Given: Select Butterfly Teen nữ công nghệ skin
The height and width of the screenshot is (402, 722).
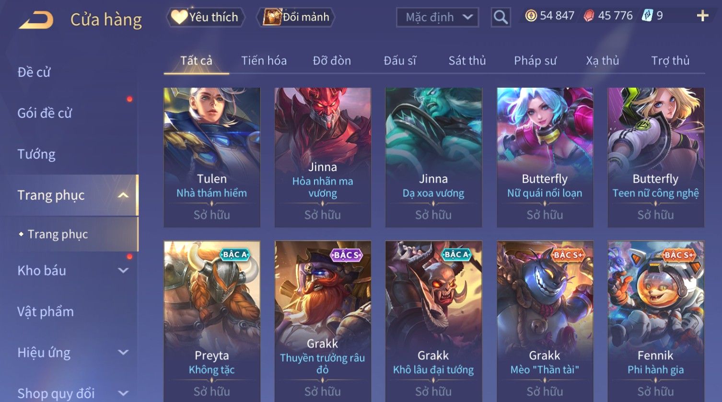Looking at the screenshot, I should coord(655,157).
